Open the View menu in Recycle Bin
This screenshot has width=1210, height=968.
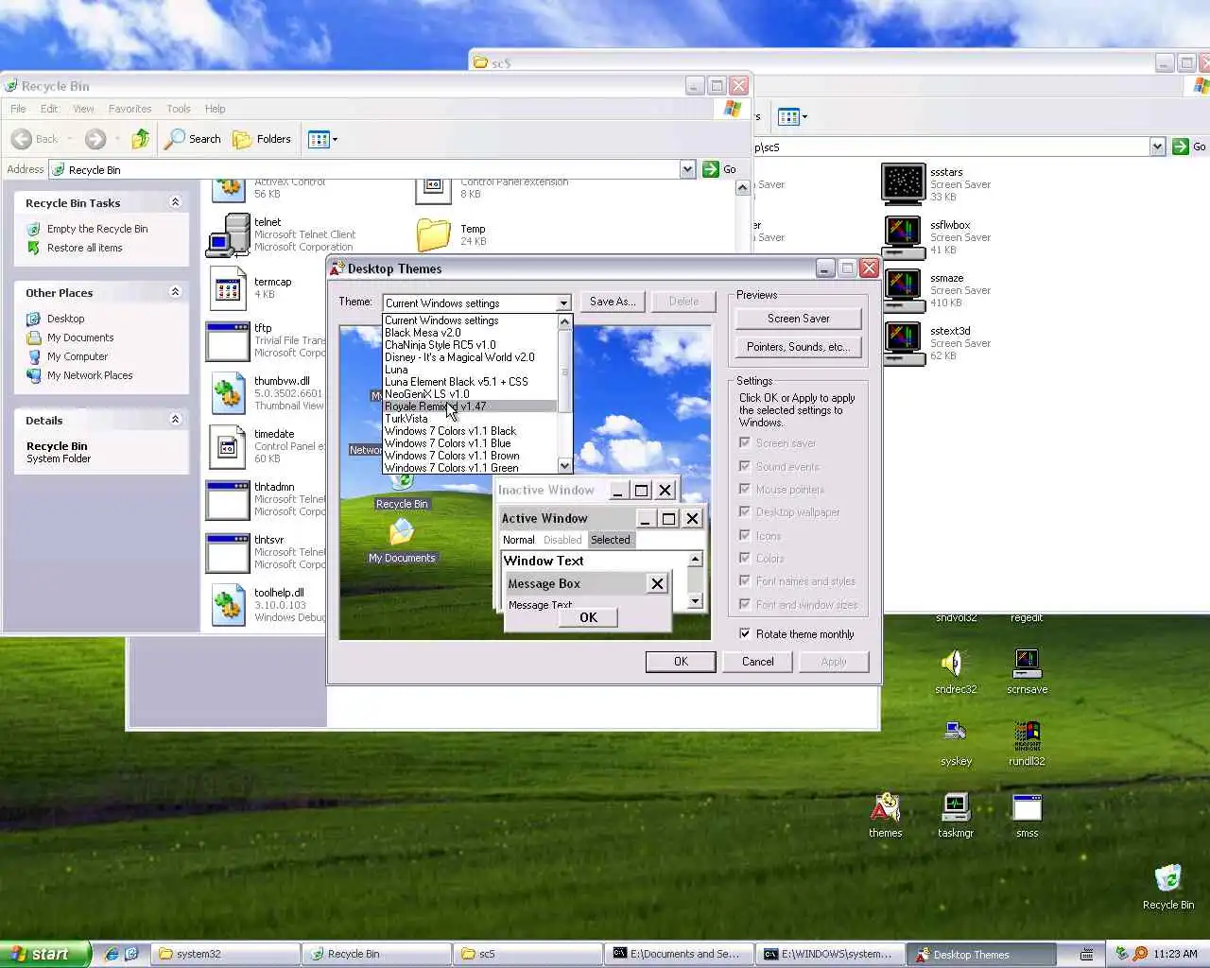pos(83,109)
